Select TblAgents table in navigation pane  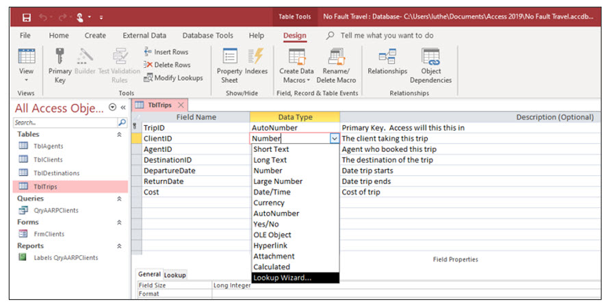point(48,146)
